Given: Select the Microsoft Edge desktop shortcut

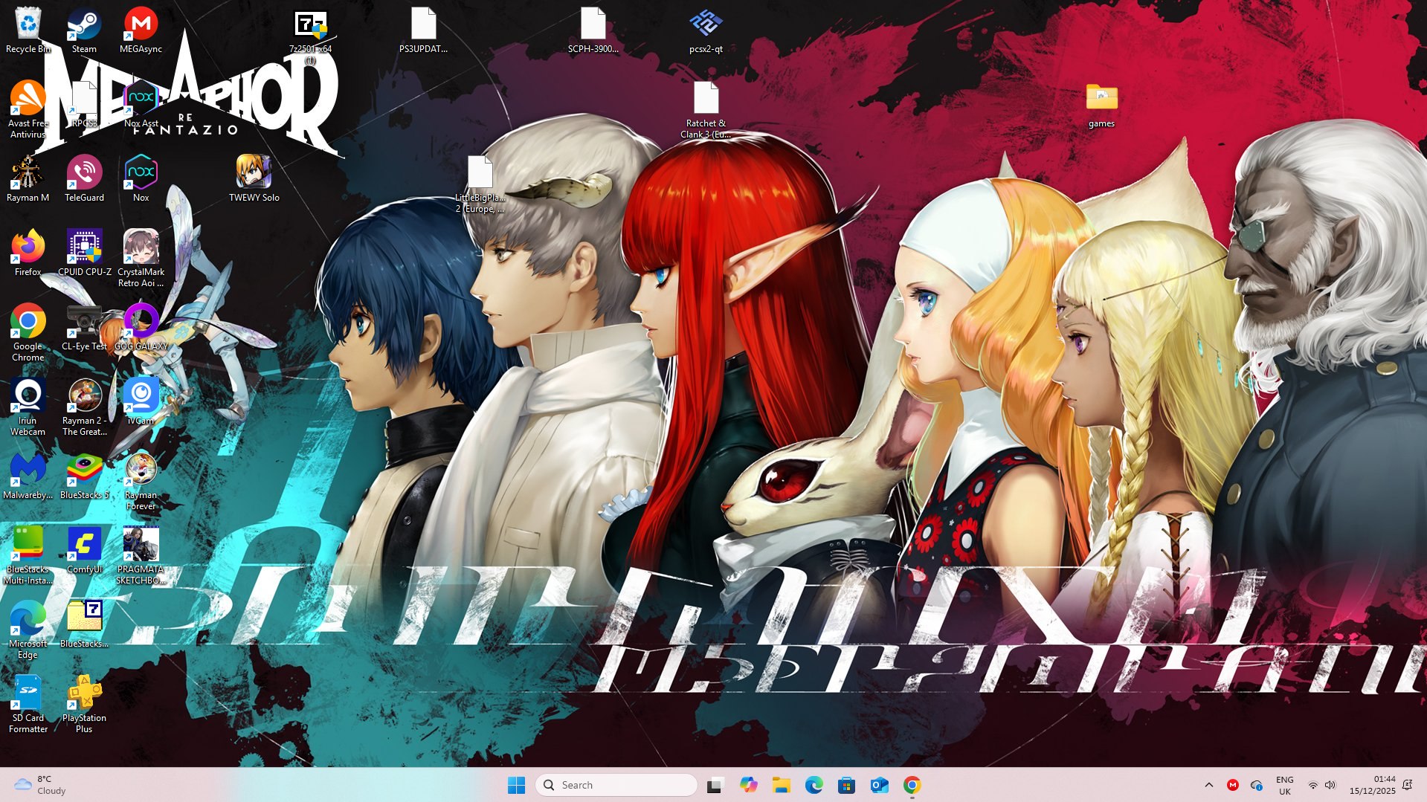Looking at the screenshot, I should (x=28, y=630).
